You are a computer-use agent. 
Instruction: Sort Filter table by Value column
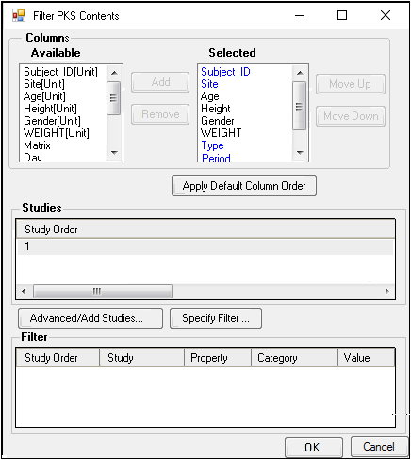pos(367,358)
